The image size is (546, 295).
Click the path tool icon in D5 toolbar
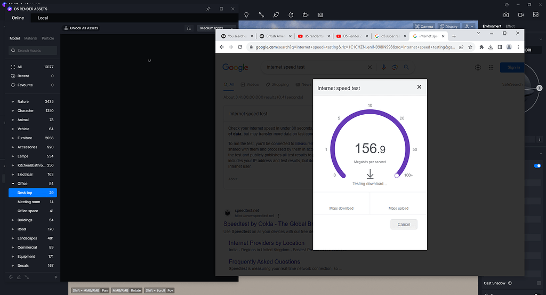(261, 15)
